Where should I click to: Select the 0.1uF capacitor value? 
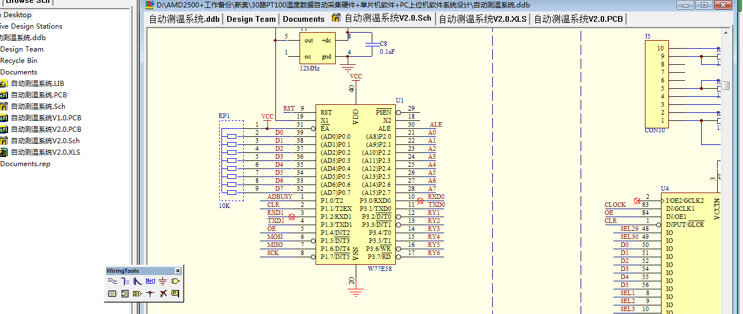click(x=387, y=52)
